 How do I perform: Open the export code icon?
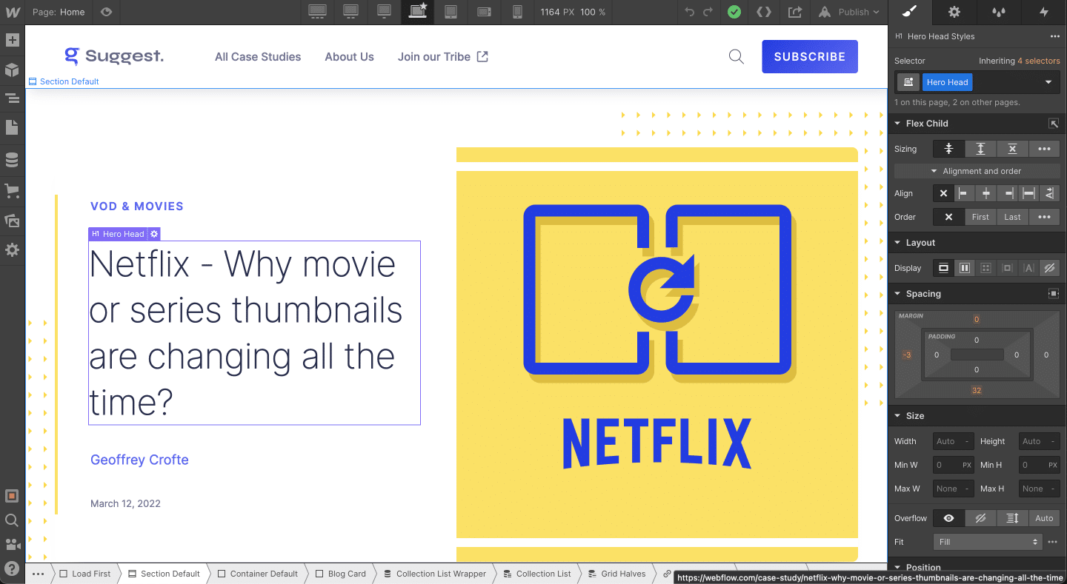[x=764, y=12]
